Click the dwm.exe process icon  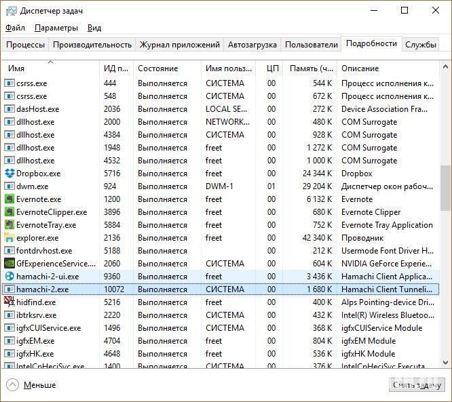pos(10,186)
